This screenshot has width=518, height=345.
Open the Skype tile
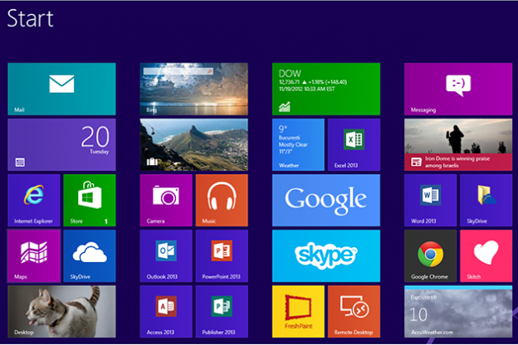coord(326,256)
